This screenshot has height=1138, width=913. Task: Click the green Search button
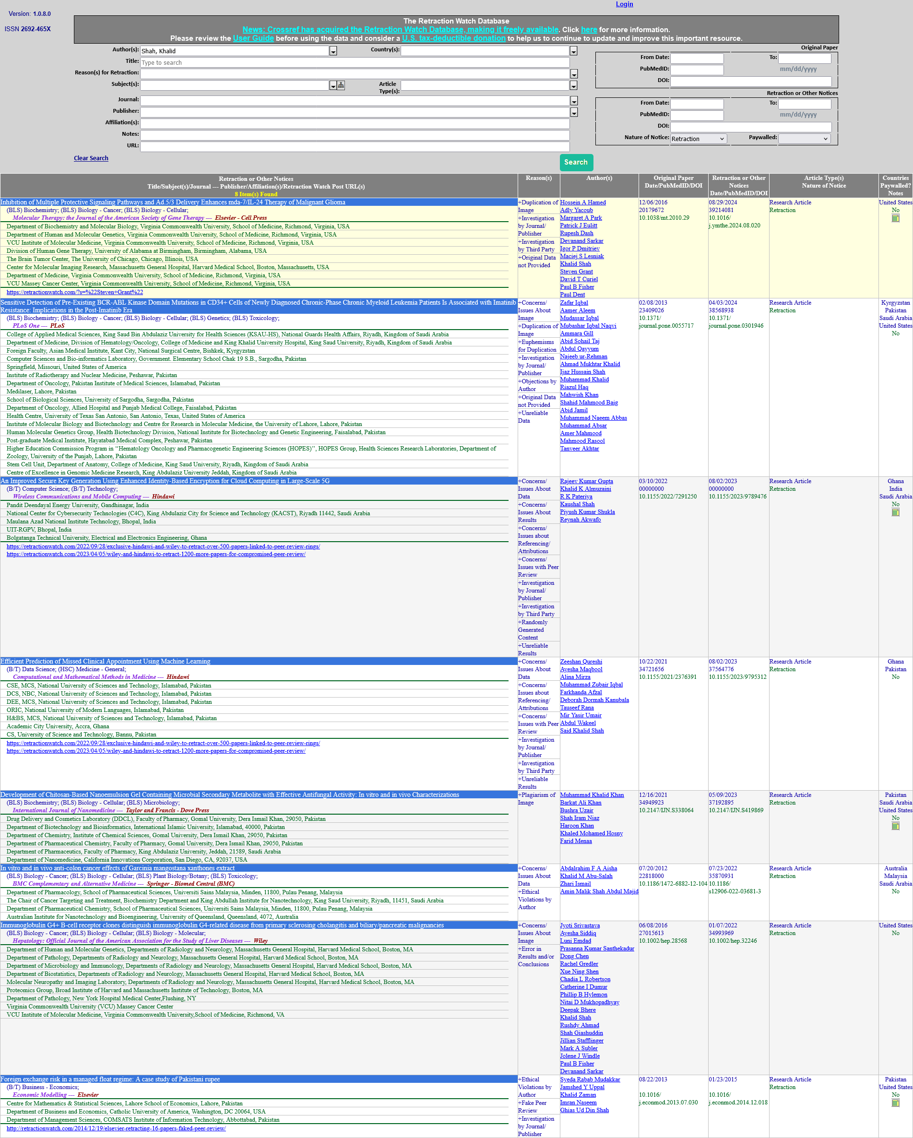[x=576, y=162]
